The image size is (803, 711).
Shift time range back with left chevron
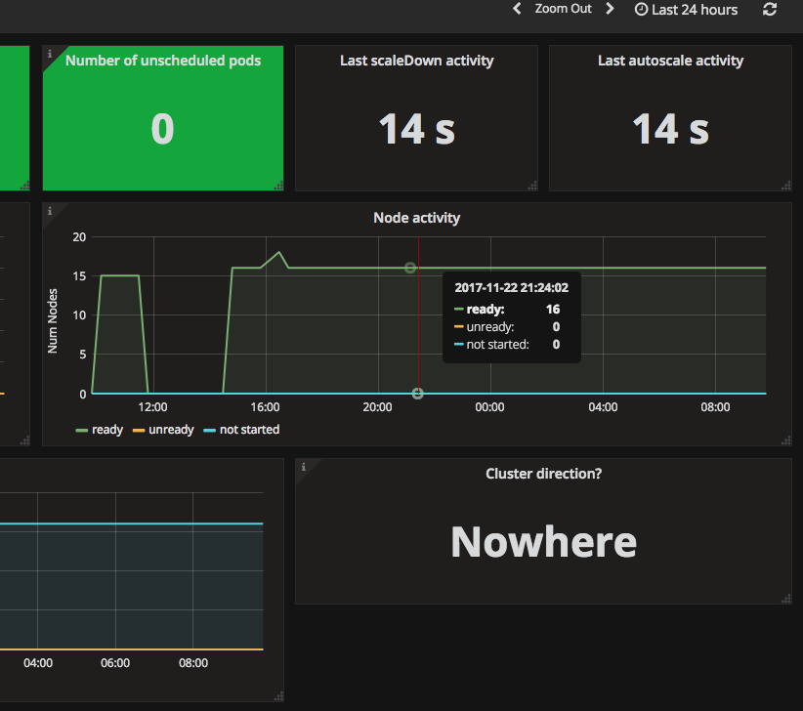coord(517,9)
